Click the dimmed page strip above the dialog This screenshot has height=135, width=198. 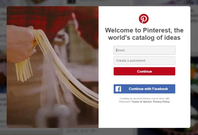pos(99,3)
